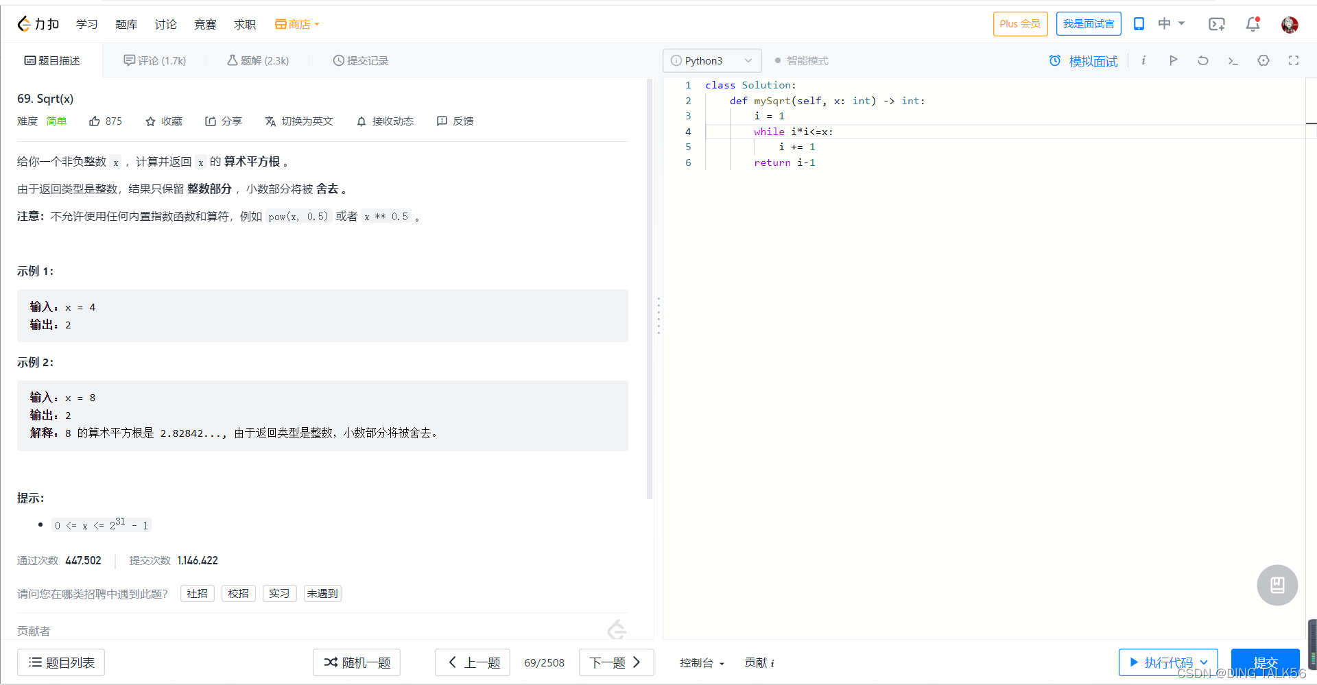Open the playground add icon
This screenshot has height=685, width=1317.
[x=1217, y=24]
